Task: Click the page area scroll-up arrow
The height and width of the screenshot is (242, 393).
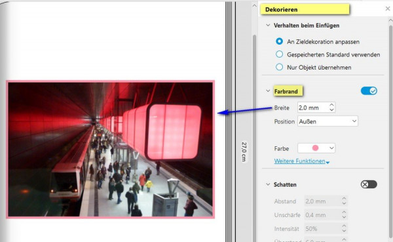Action: click(254, 5)
